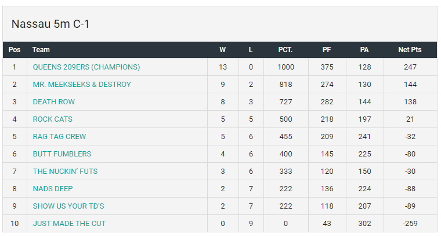The image size is (441, 237).
Task: Click the DEATH ROW team link
Action: tap(53, 102)
